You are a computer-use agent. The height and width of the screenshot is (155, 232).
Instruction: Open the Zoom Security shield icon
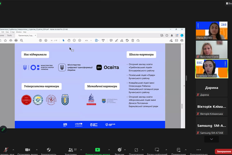(49, 150)
